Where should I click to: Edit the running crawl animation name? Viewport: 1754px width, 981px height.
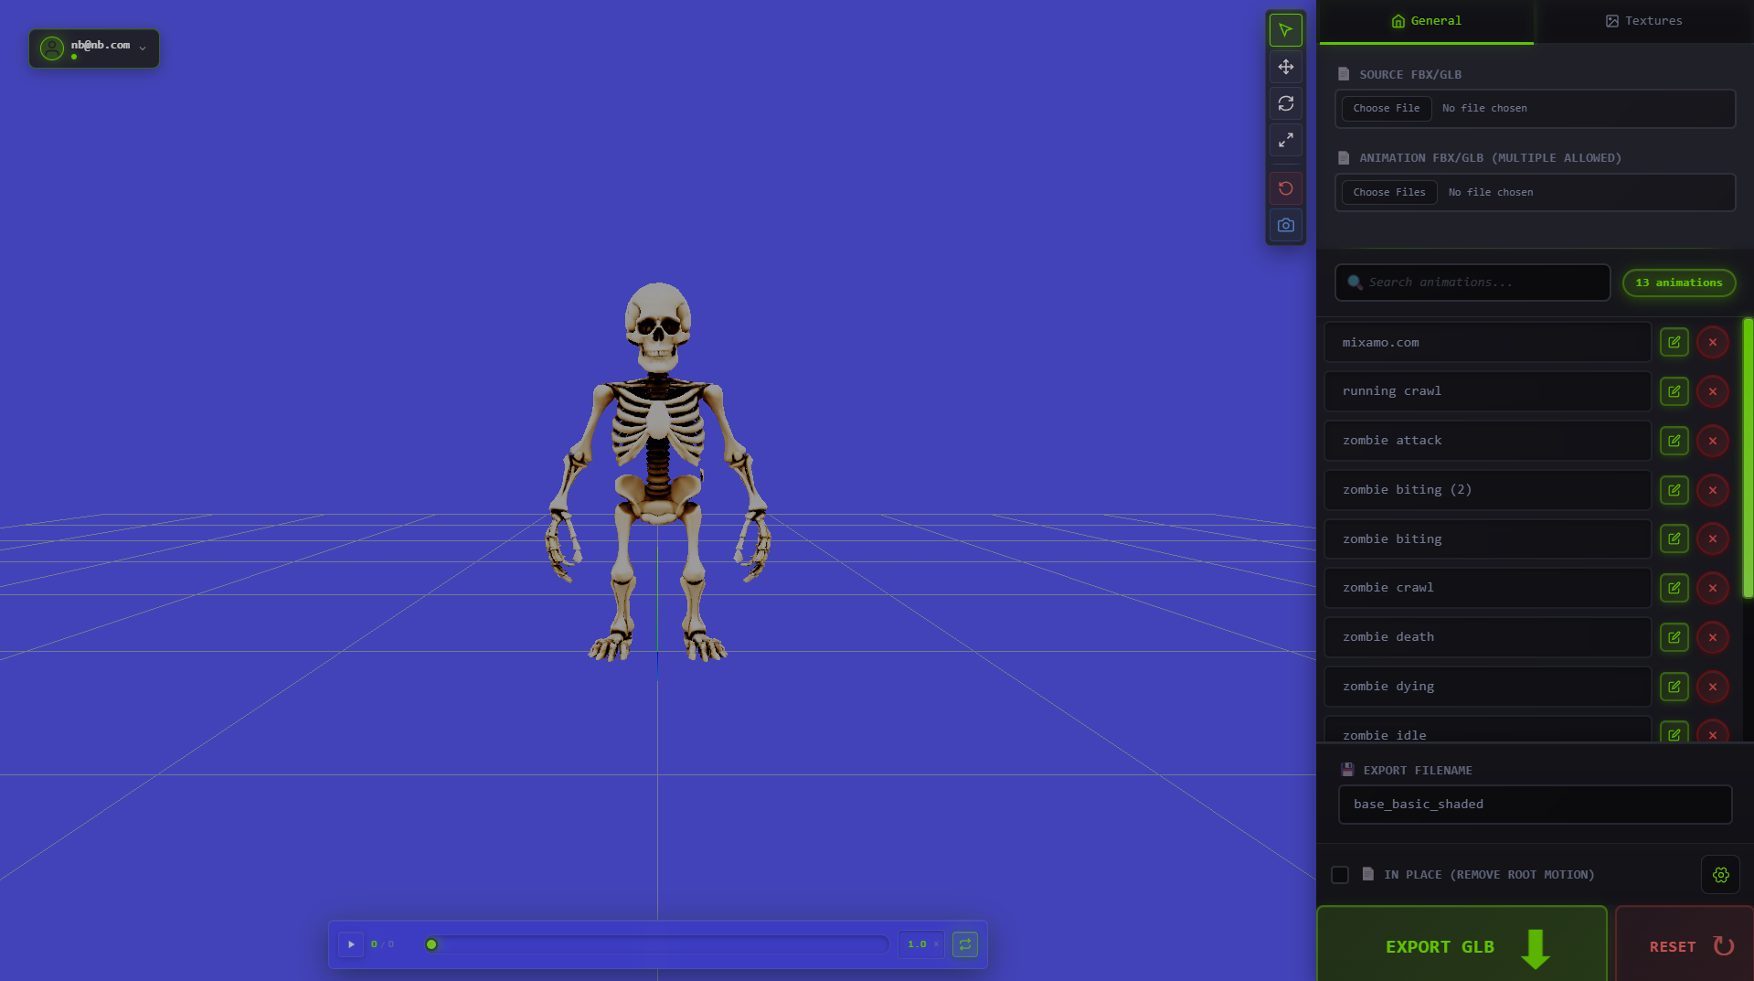[1674, 391]
